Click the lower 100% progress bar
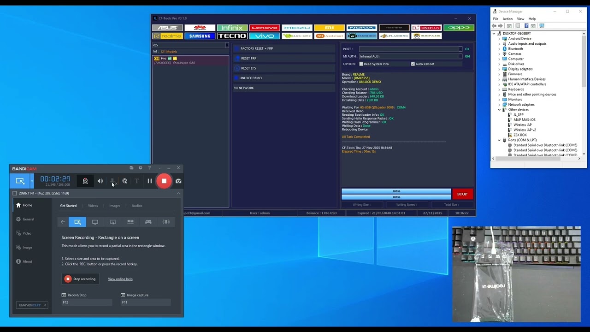 pos(396,197)
